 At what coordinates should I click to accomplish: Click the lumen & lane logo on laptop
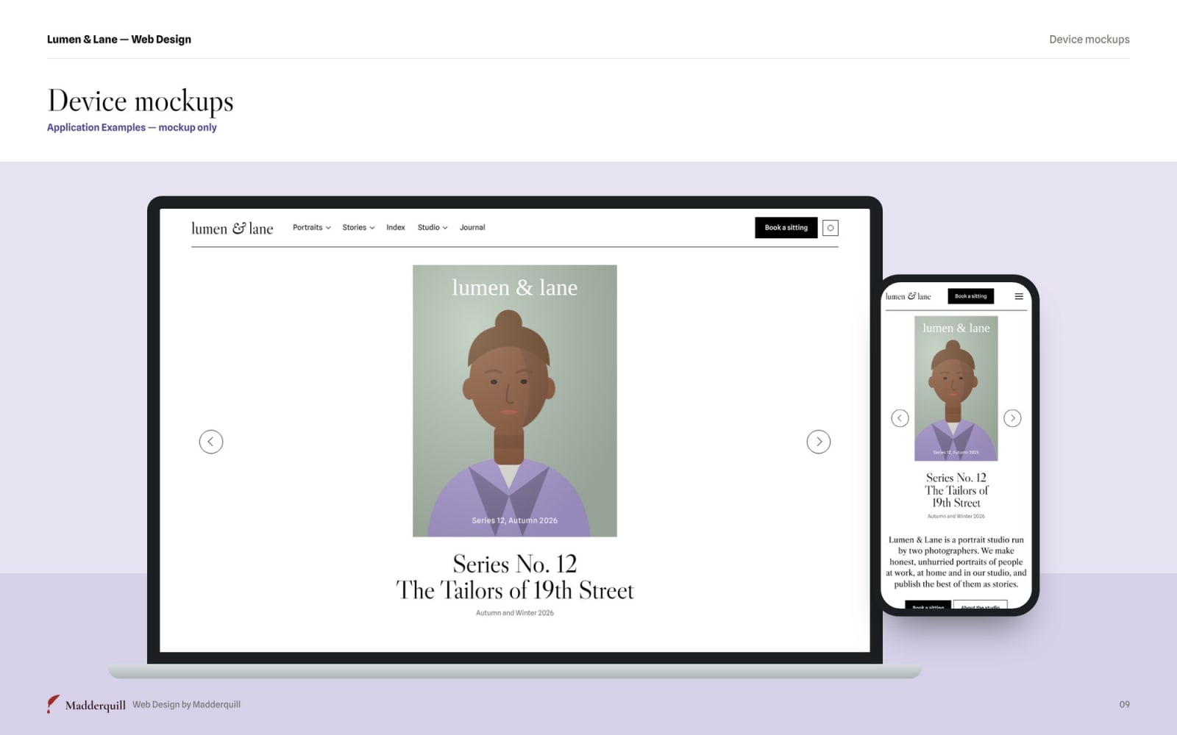232,229
